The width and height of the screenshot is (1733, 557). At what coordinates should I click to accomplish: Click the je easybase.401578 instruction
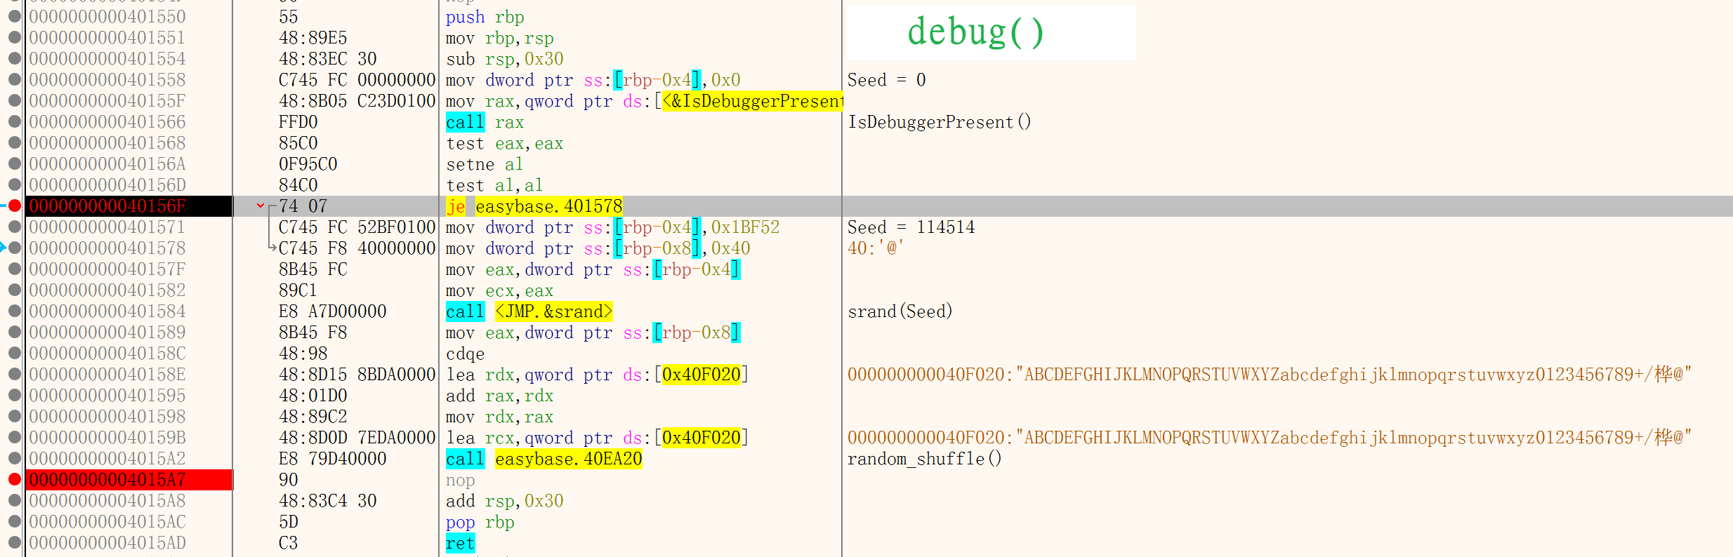click(534, 206)
